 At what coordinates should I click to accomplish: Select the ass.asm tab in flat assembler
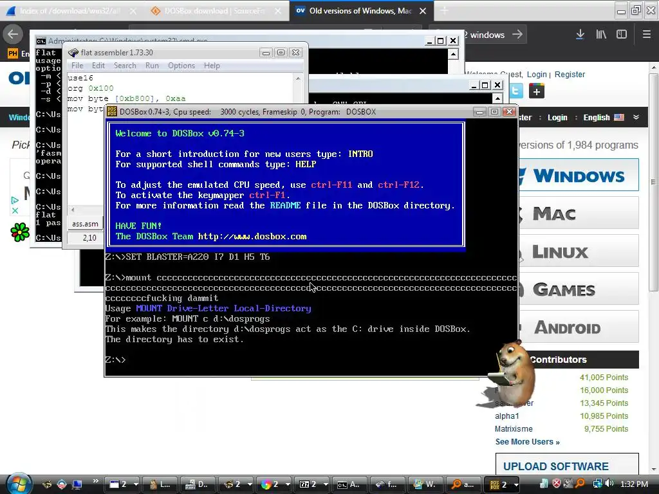point(85,224)
